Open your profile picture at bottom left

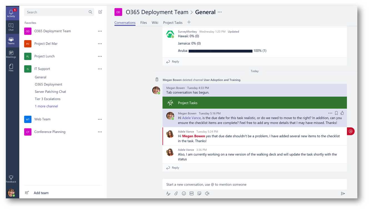coord(11,193)
